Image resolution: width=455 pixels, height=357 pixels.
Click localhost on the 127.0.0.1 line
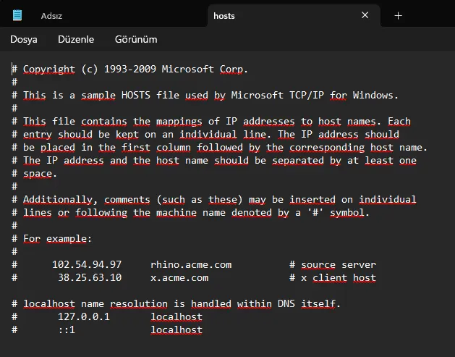pyautogui.click(x=176, y=317)
